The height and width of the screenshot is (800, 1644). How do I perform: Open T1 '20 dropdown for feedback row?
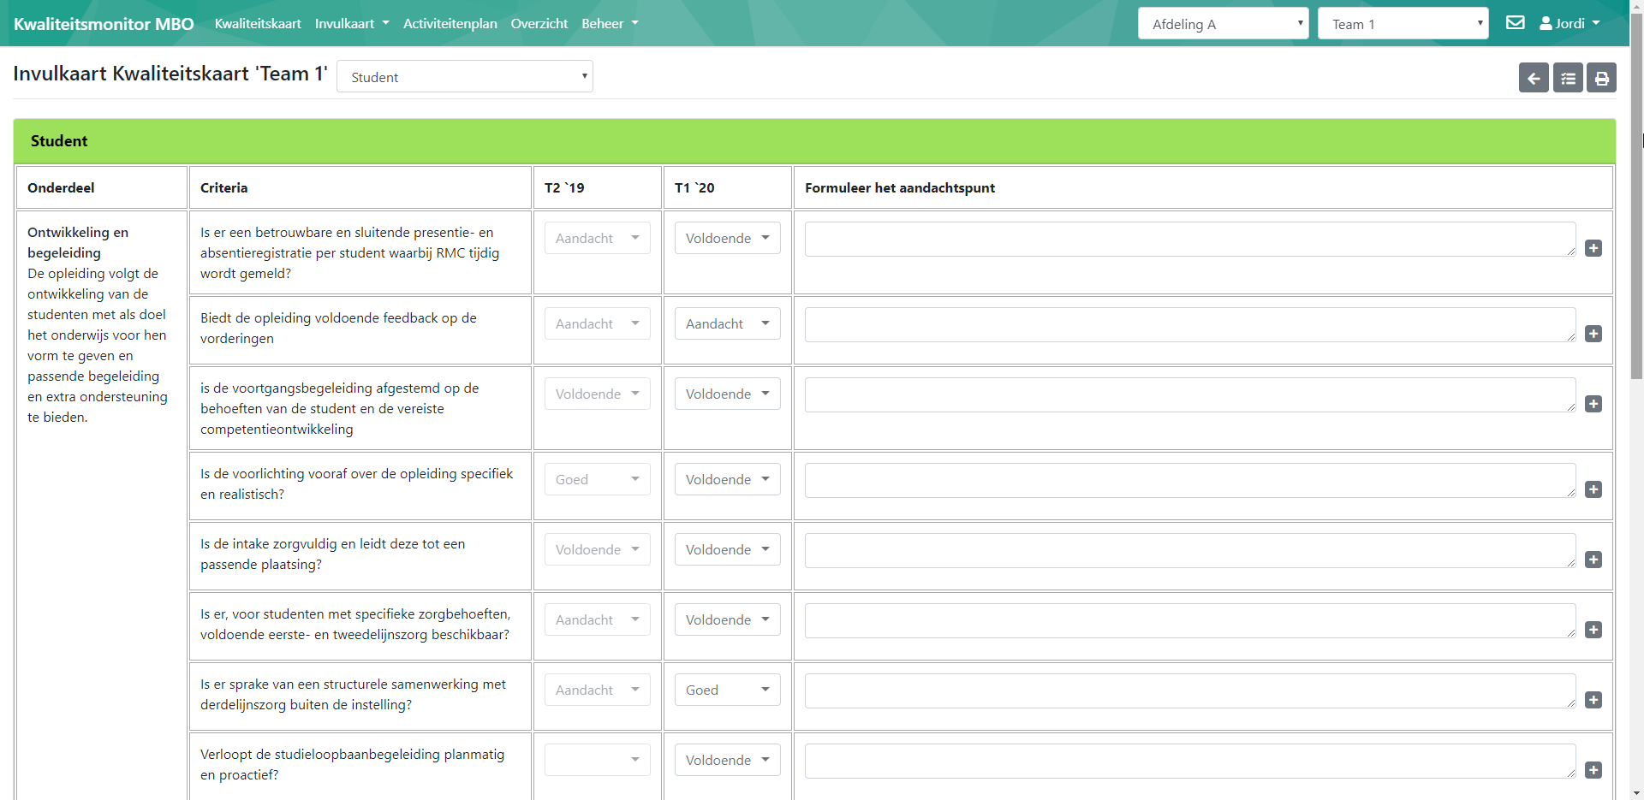point(727,323)
